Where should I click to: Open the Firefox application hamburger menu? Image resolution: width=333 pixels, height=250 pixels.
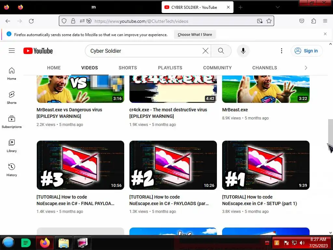325,21
